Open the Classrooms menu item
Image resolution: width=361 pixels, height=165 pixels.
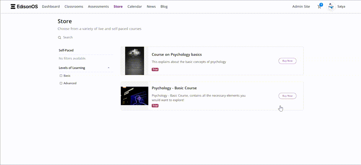pyautogui.click(x=74, y=6)
